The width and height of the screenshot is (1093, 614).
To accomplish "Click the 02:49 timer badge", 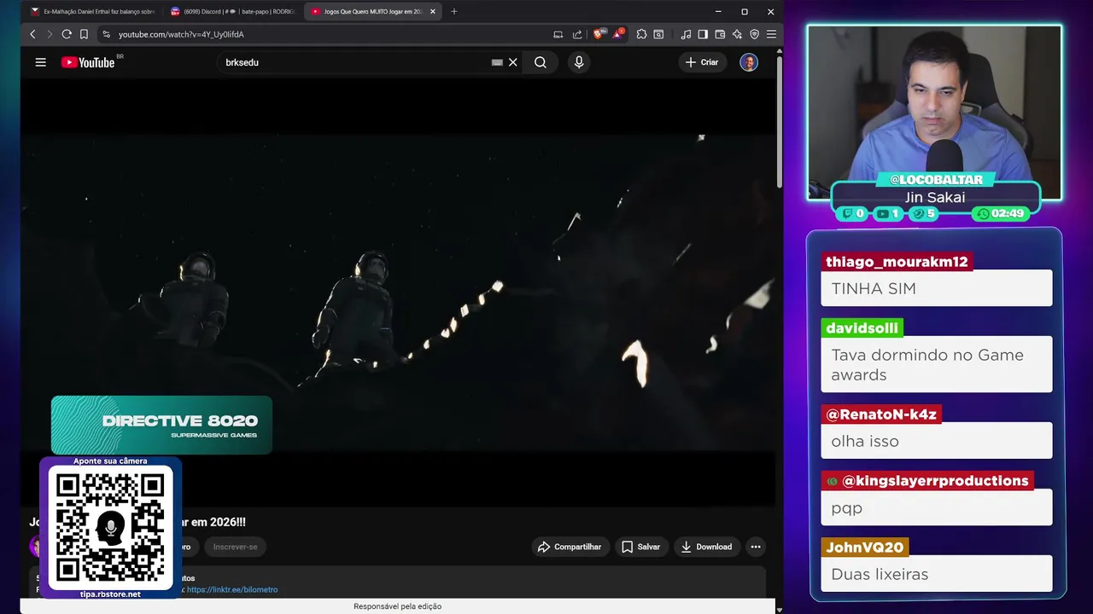I will click(x=1002, y=213).
